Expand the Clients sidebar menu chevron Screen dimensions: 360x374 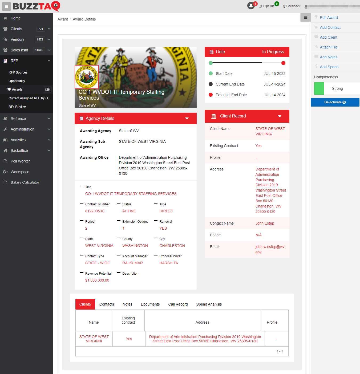(x=49, y=29)
